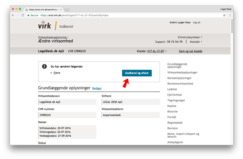
Task: Click the address bar URL
Action: click(x=74, y=15)
